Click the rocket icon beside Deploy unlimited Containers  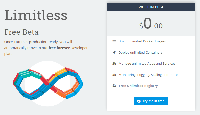pyautogui.click(x=114, y=53)
